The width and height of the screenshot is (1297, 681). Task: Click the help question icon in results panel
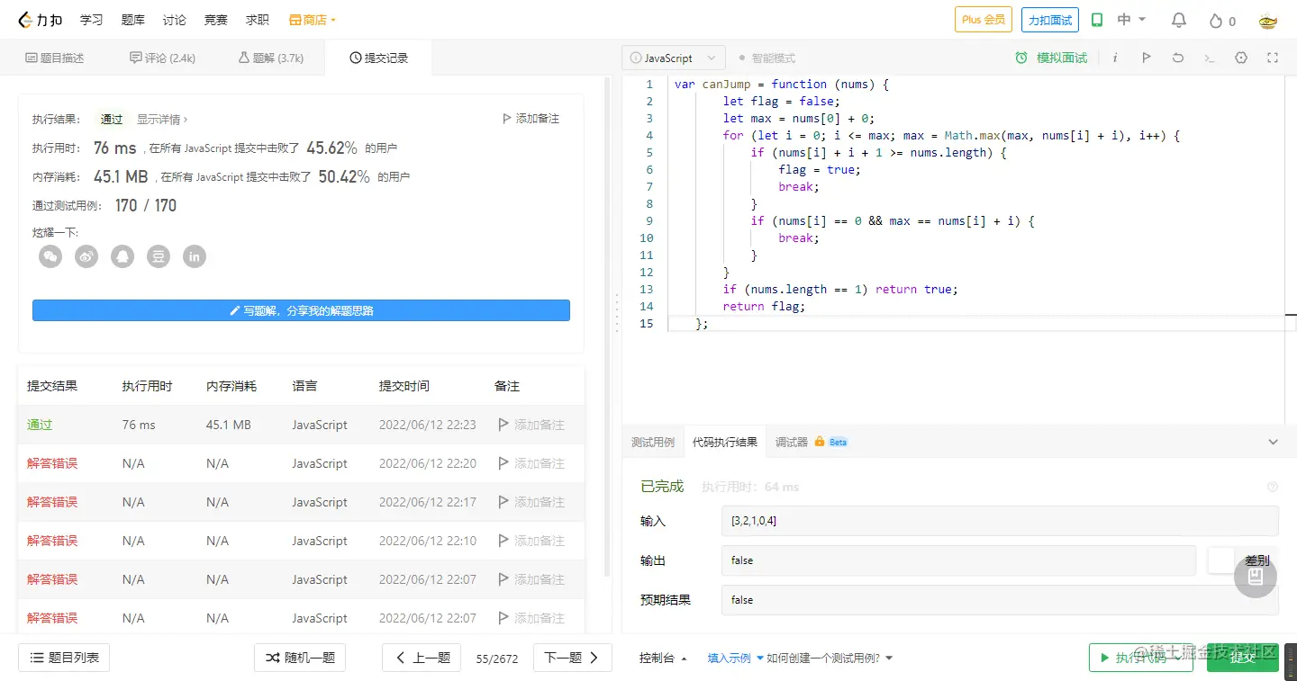(x=1273, y=487)
